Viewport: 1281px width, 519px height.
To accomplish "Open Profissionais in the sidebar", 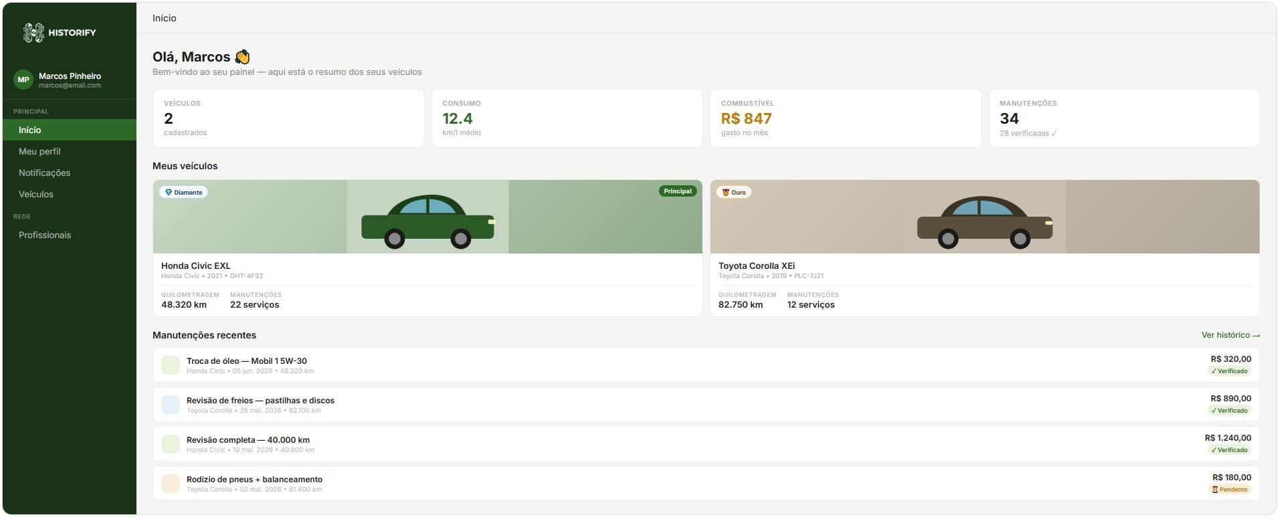I will [70, 235].
